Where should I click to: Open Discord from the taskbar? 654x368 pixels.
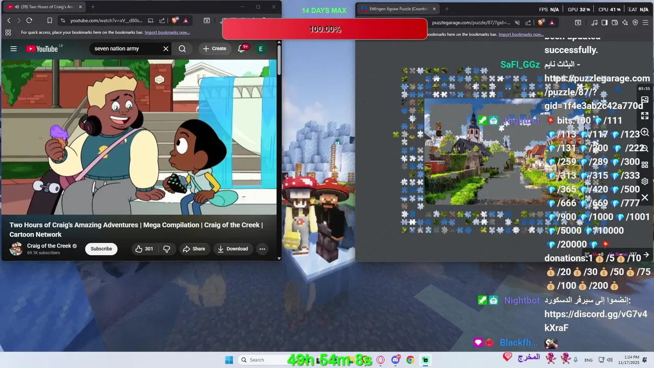tap(395, 360)
